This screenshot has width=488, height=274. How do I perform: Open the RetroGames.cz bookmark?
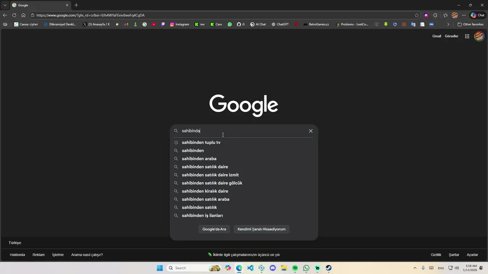(x=316, y=24)
